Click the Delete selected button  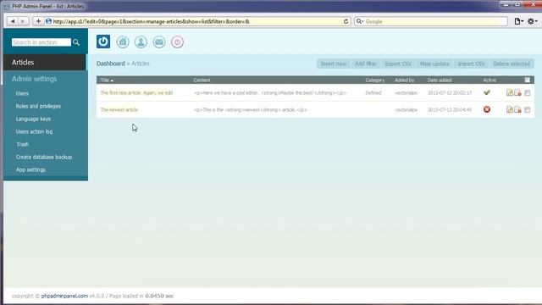pyautogui.click(x=512, y=64)
